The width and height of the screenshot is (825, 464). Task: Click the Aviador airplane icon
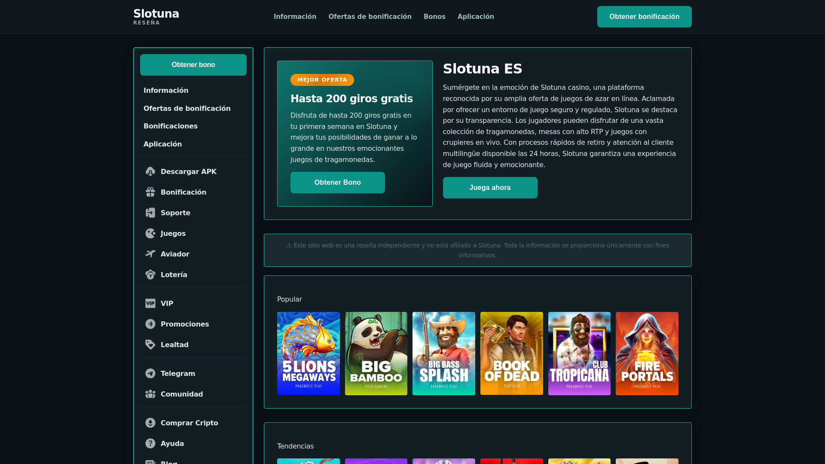[150, 254]
